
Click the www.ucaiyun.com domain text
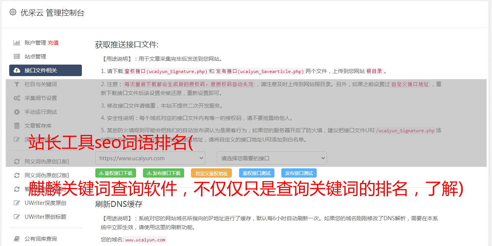coord(145,239)
